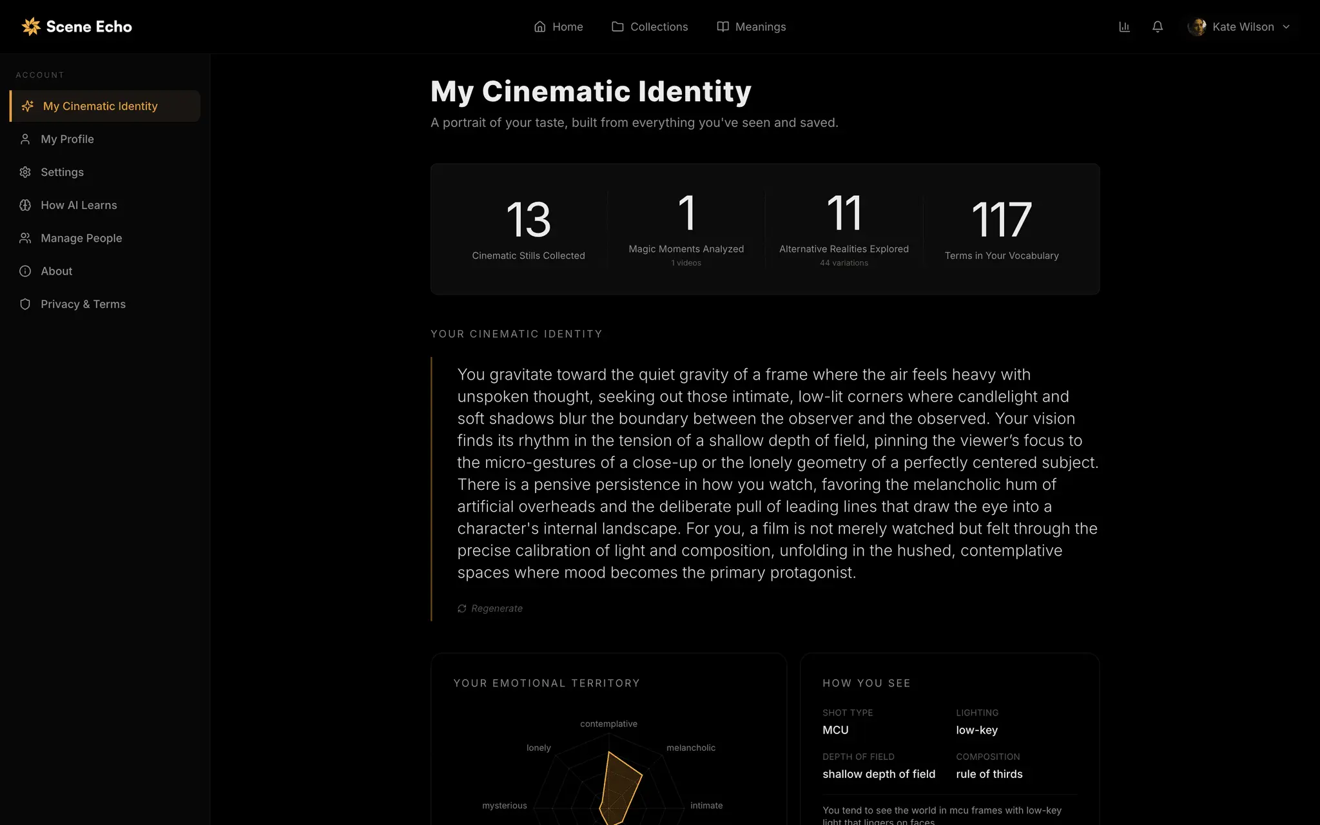Open Privacy & Terms page
Viewport: 1320px width, 825px height.
click(105, 304)
